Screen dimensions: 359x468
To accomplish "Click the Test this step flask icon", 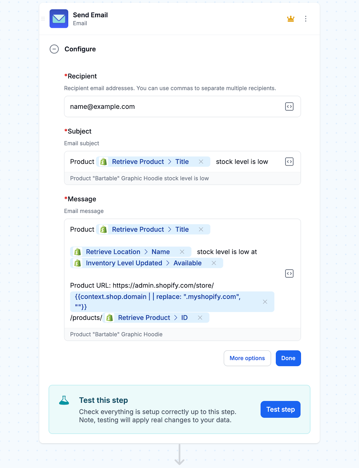I will [64, 400].
